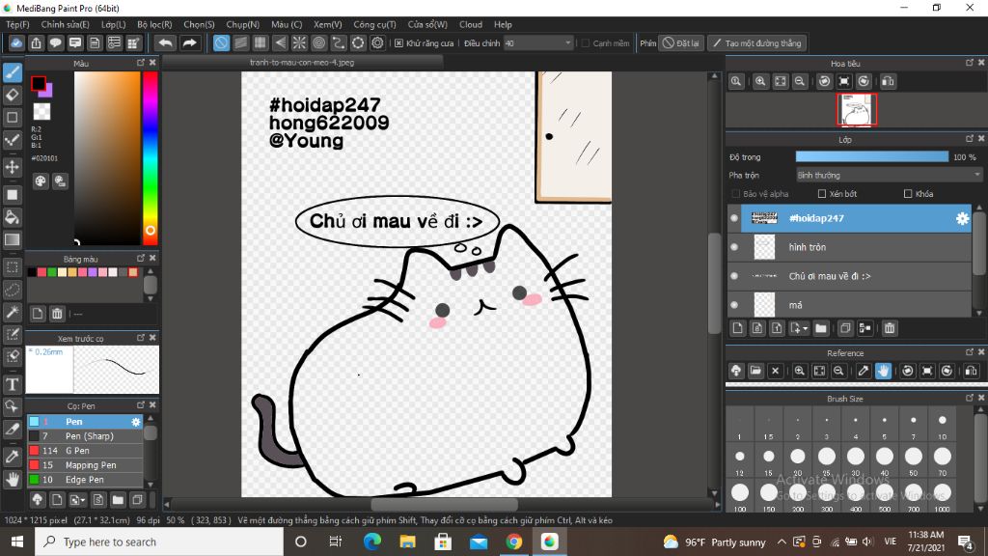Open image file in Reference panel
Screen dimensions: 988x556
(755, 371)
